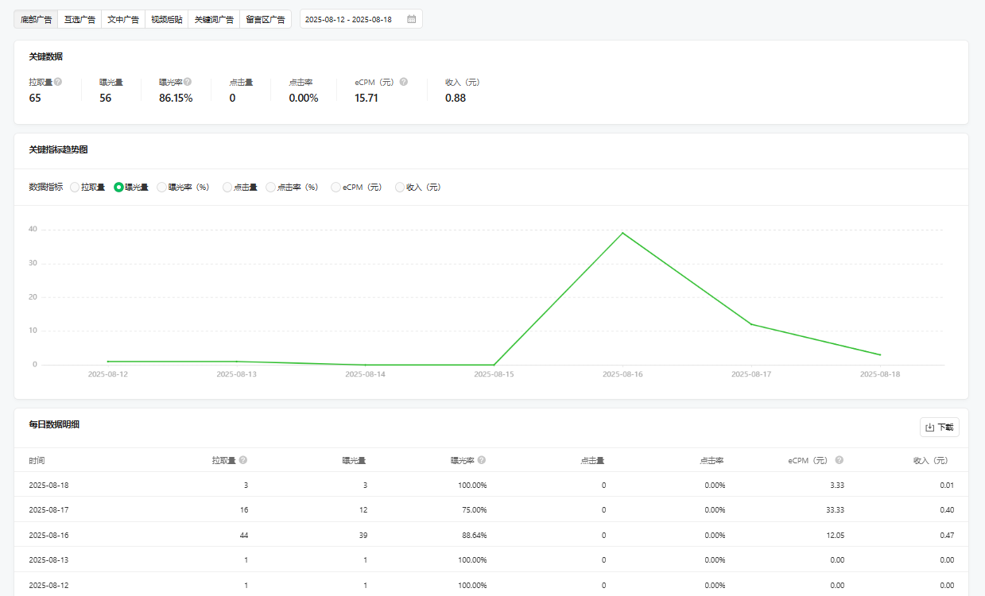
Task: Click the 0.47 revenue cell
Action: 946,536
